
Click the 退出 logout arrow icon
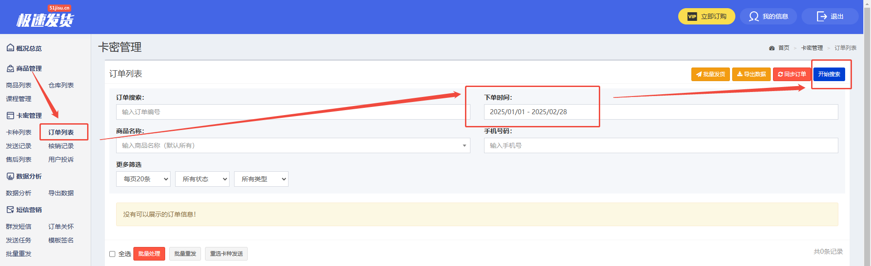822,16
